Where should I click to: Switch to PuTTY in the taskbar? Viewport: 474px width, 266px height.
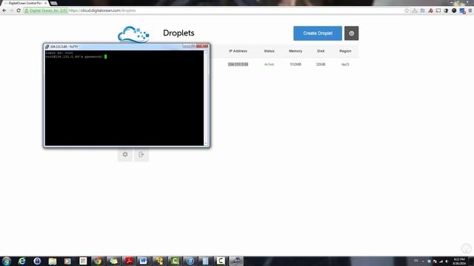[236, 261]
